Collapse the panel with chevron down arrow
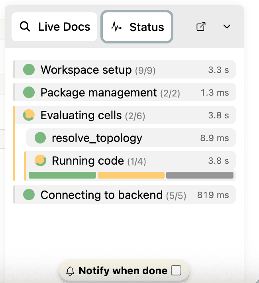 click(x=227, y=27)
